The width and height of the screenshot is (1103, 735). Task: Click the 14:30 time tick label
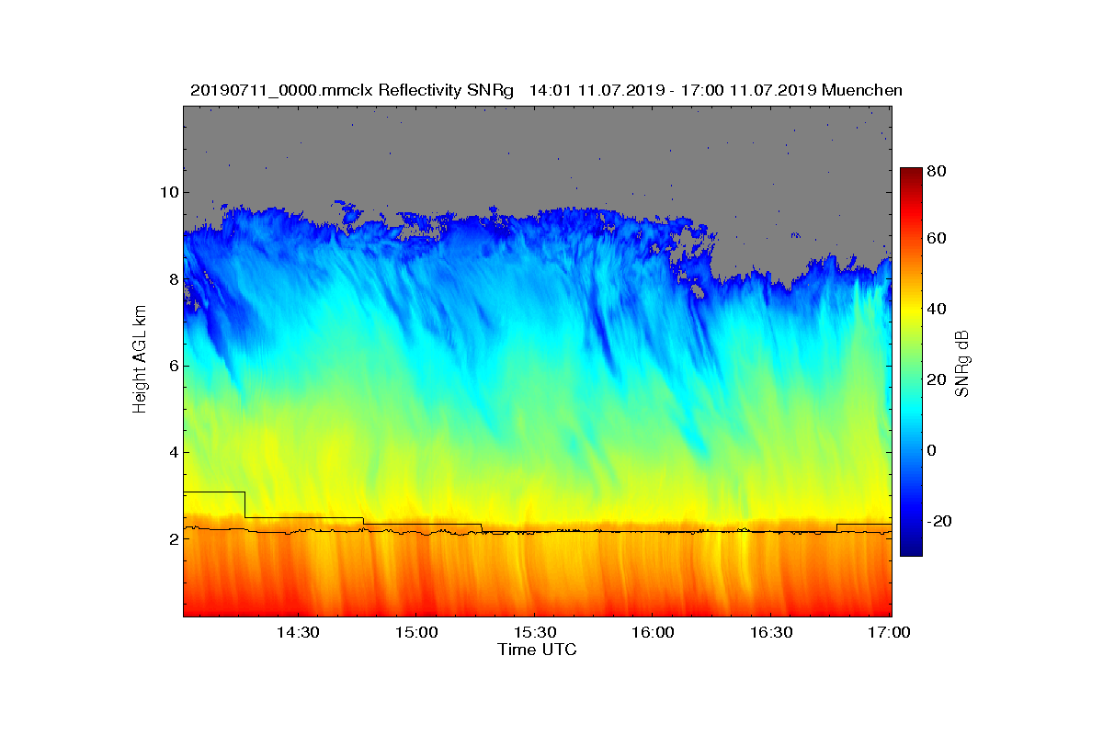(x=297, y=633)
